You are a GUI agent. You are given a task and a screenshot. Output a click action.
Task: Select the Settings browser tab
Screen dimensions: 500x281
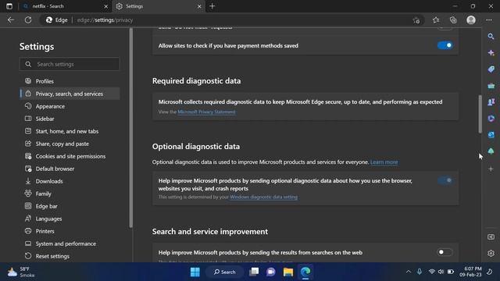click(159, 6)
